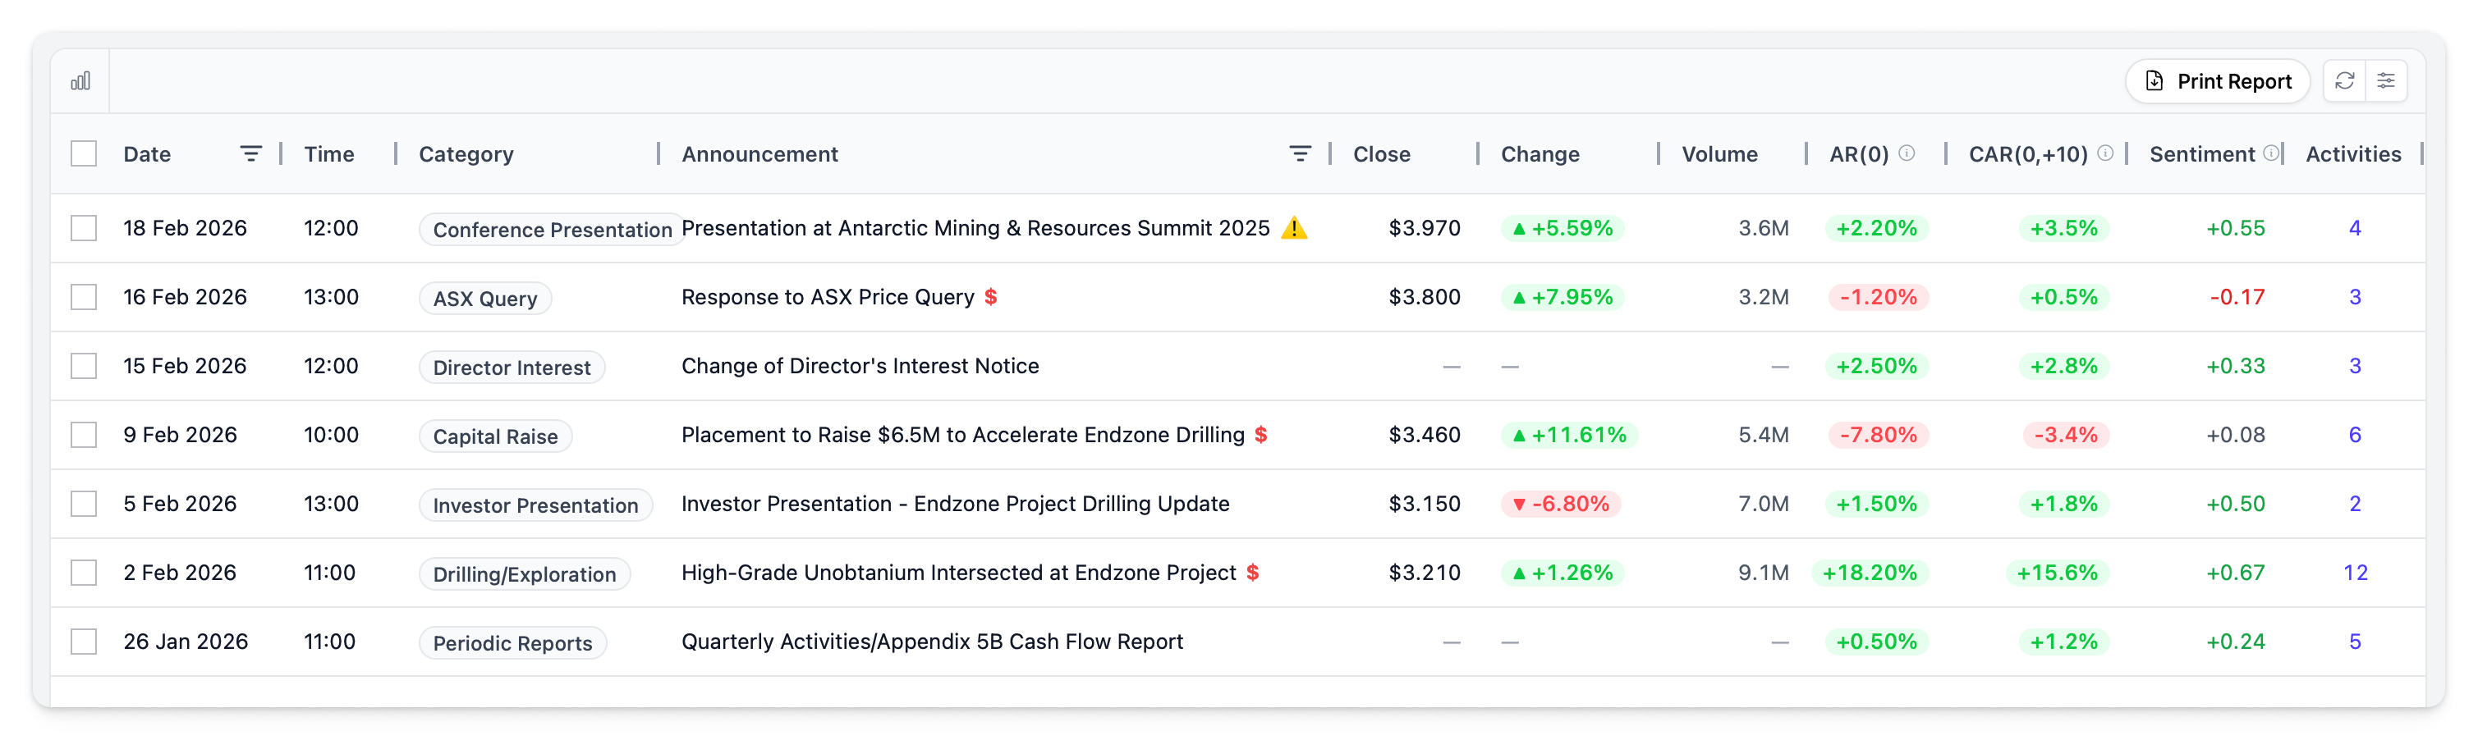Viewport: 2478px width, 740px height.
Task: Sort by the Volume column header
Action: (1720, 153)
